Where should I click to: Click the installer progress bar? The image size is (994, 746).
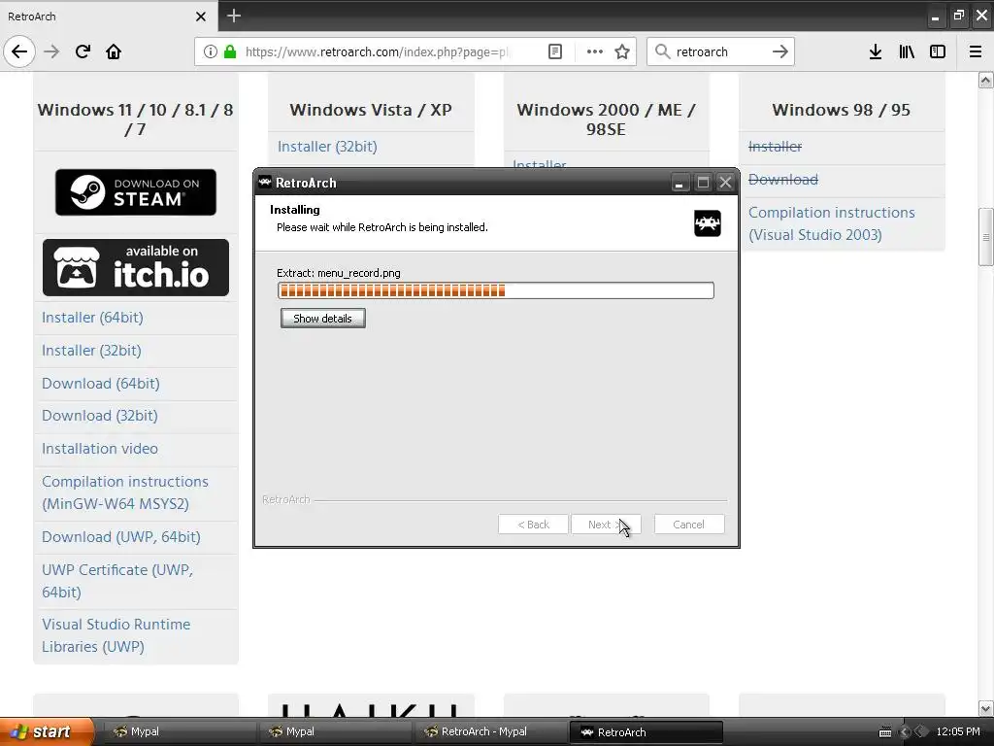[496, 290]
